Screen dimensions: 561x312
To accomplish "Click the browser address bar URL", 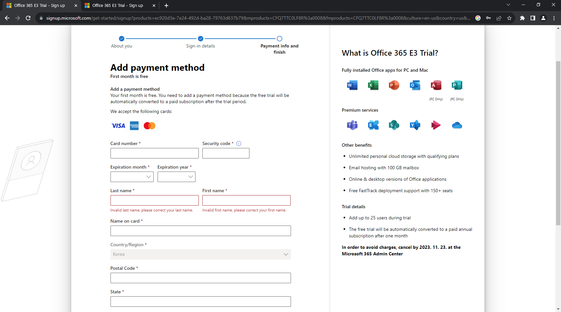I will tap(258, 18).
